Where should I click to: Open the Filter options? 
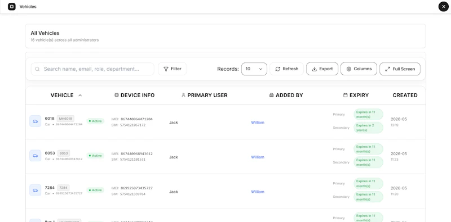[173, 69]
